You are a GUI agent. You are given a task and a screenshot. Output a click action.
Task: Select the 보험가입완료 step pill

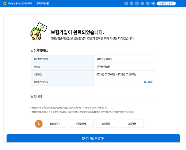click(166, 4)
